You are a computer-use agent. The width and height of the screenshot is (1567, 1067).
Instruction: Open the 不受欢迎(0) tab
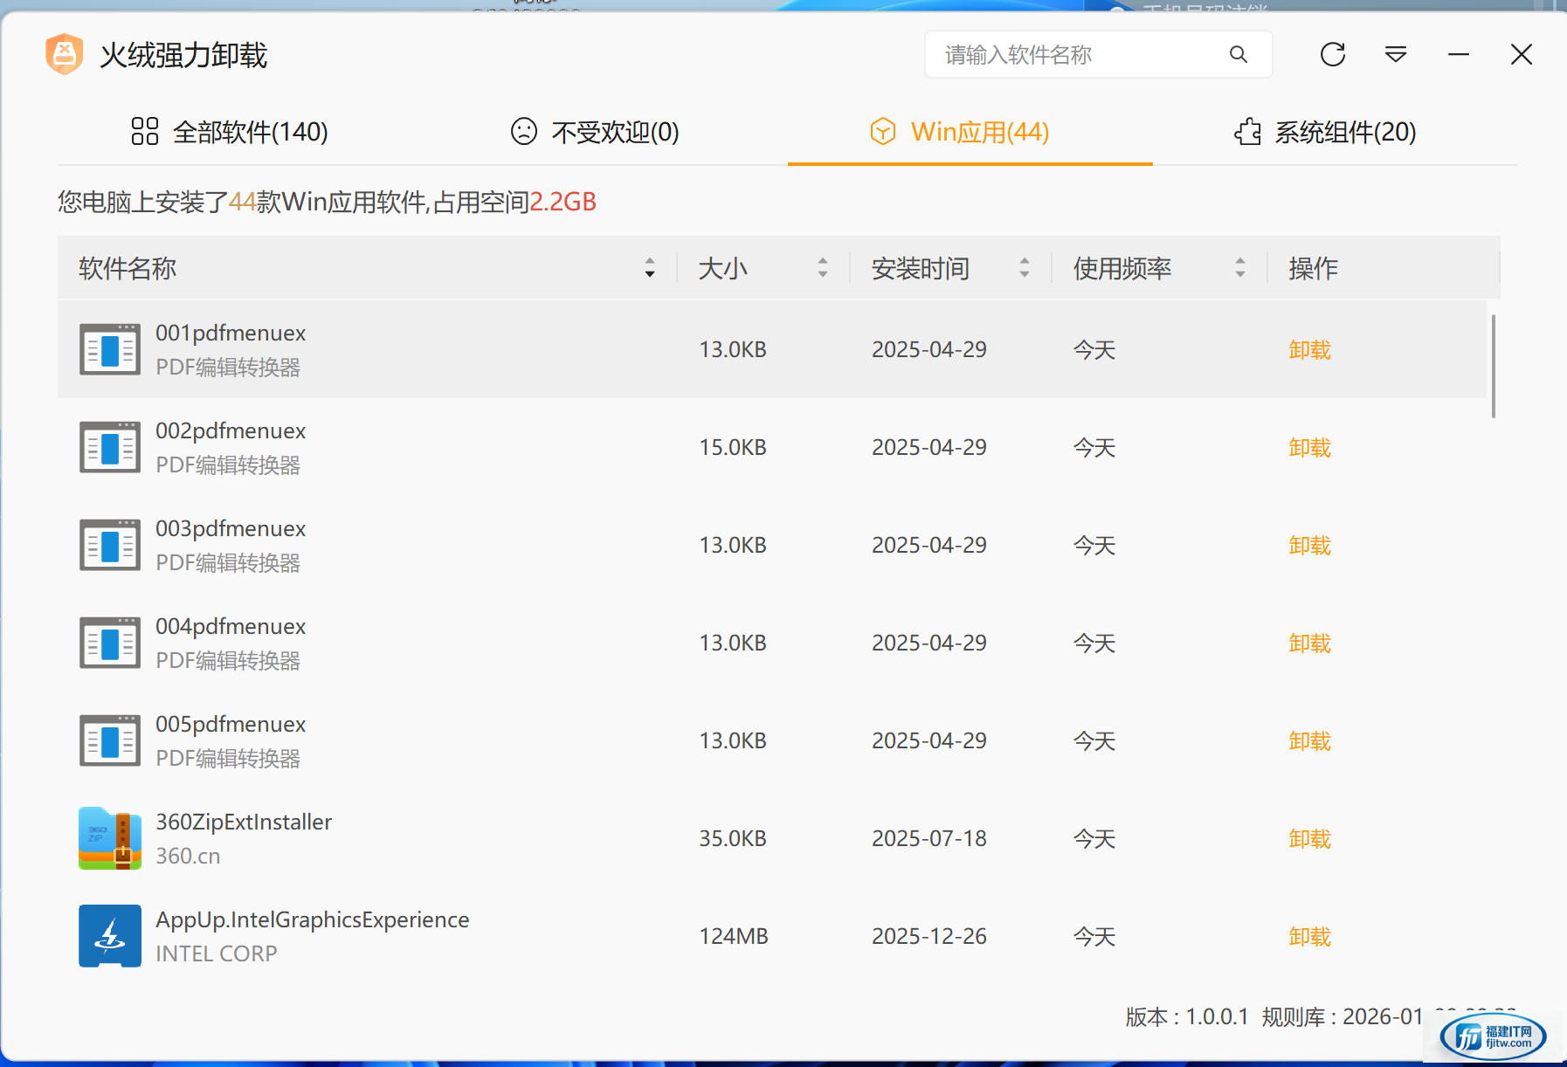click(595, 132)
